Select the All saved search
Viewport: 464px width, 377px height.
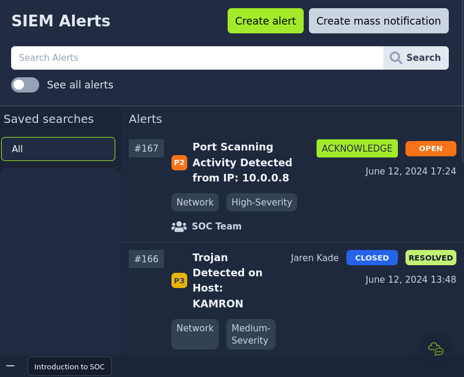point(58,149)
